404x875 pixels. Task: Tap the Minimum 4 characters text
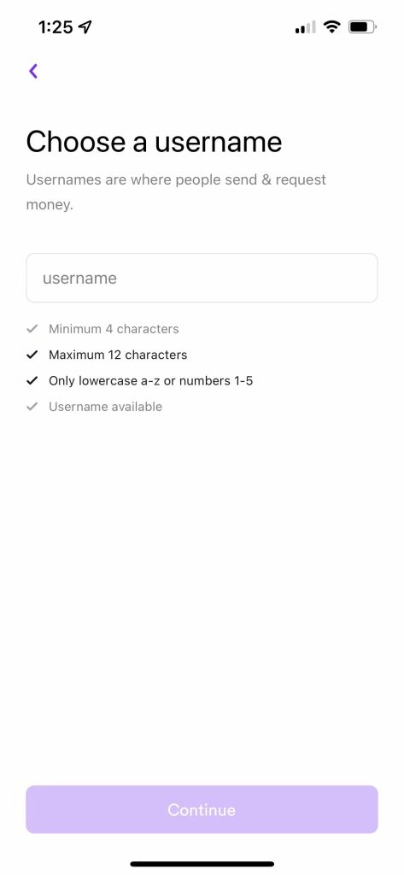click(114, 329)
